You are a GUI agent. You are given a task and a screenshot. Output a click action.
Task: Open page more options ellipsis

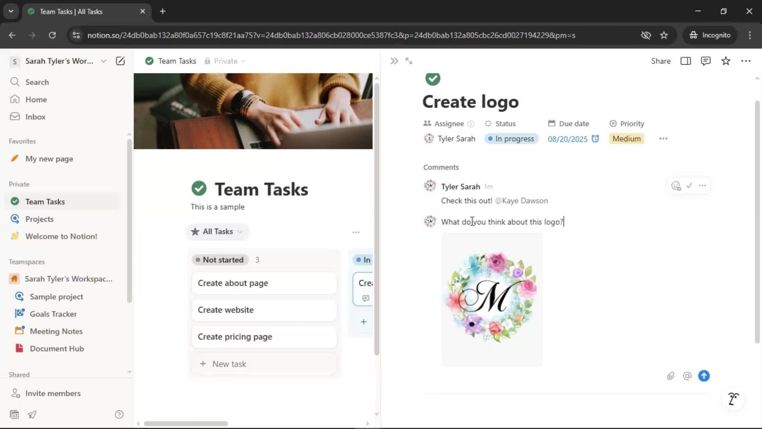click(x=746, y=61)
